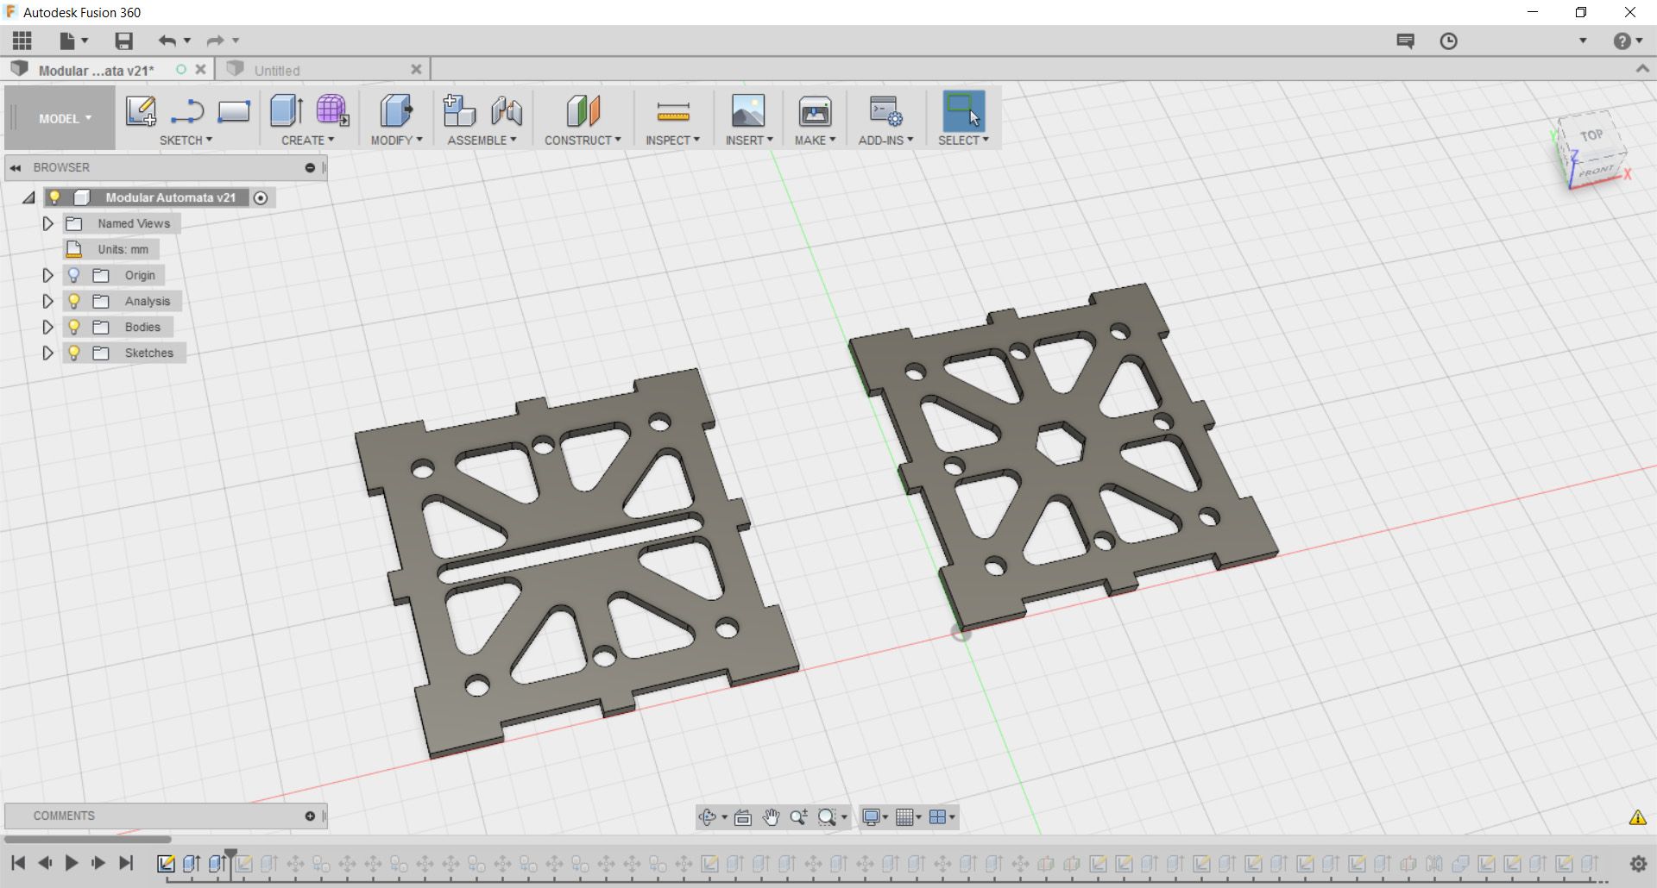This screenshot has width=1657, height=888.
Task: Select the Create Sketch tool icon
Action: coord(141,111)
